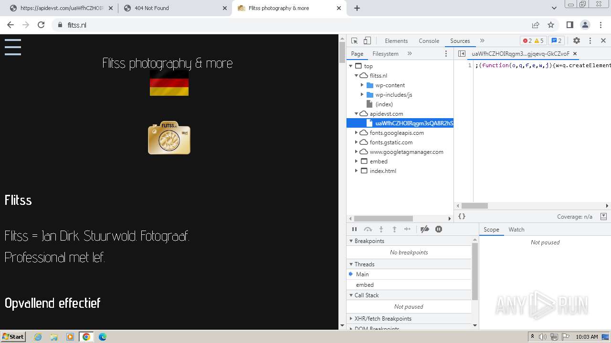Screen dimensions: 611x343
Task: Toggle pause on exceptions
Action: pyautogui.click(x=439, y=230)
